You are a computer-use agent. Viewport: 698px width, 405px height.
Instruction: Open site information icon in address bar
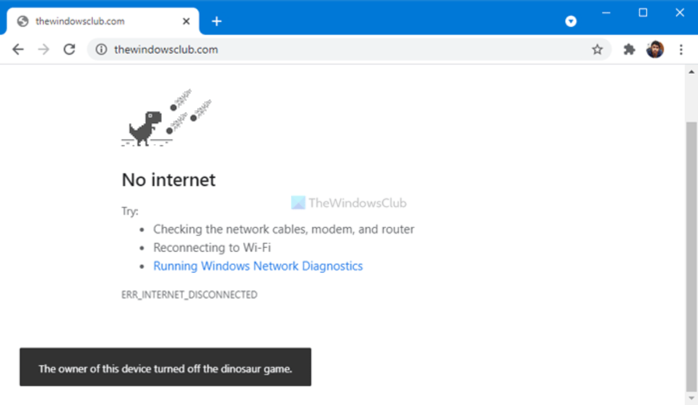point(101,50)
